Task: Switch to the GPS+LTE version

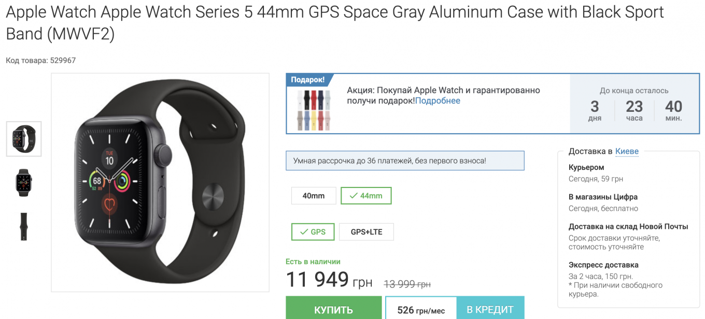Action: tap(366, 231)
